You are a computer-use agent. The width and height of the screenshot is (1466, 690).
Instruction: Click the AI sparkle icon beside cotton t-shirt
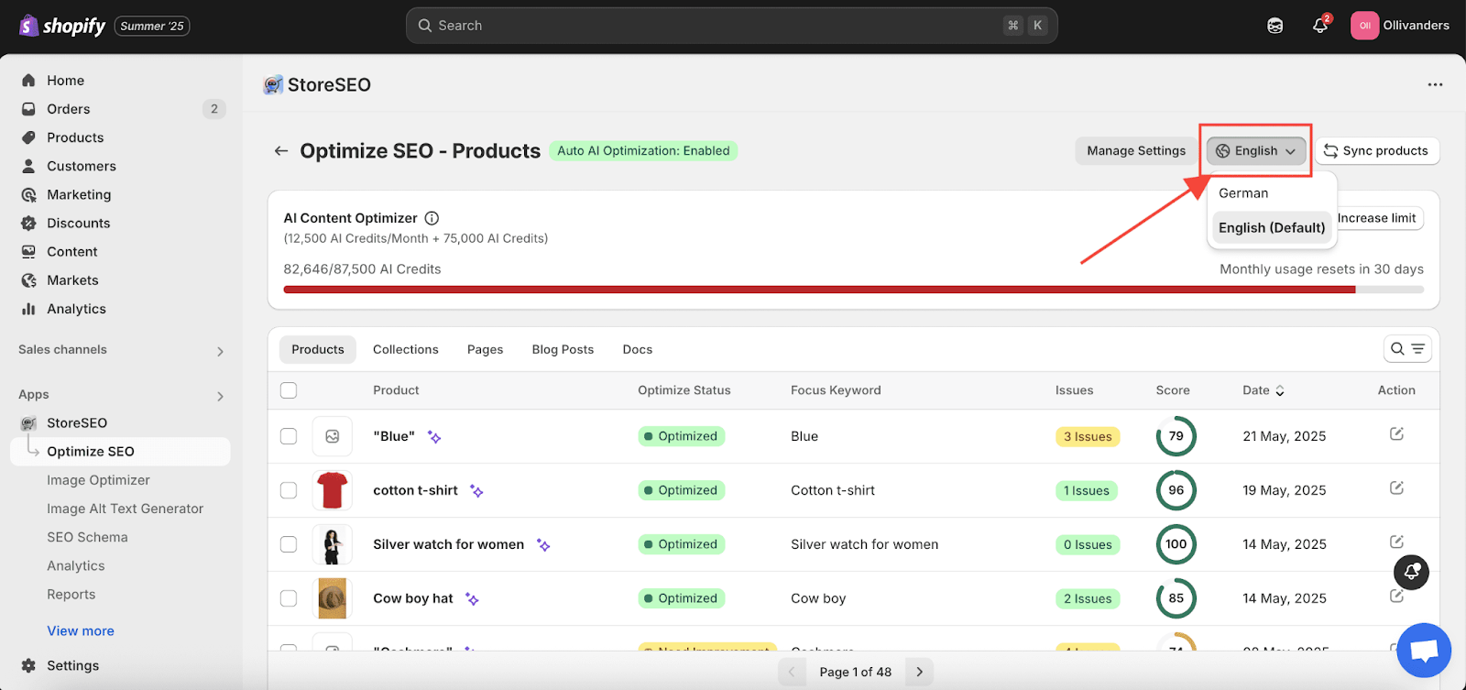pos(476,491)
